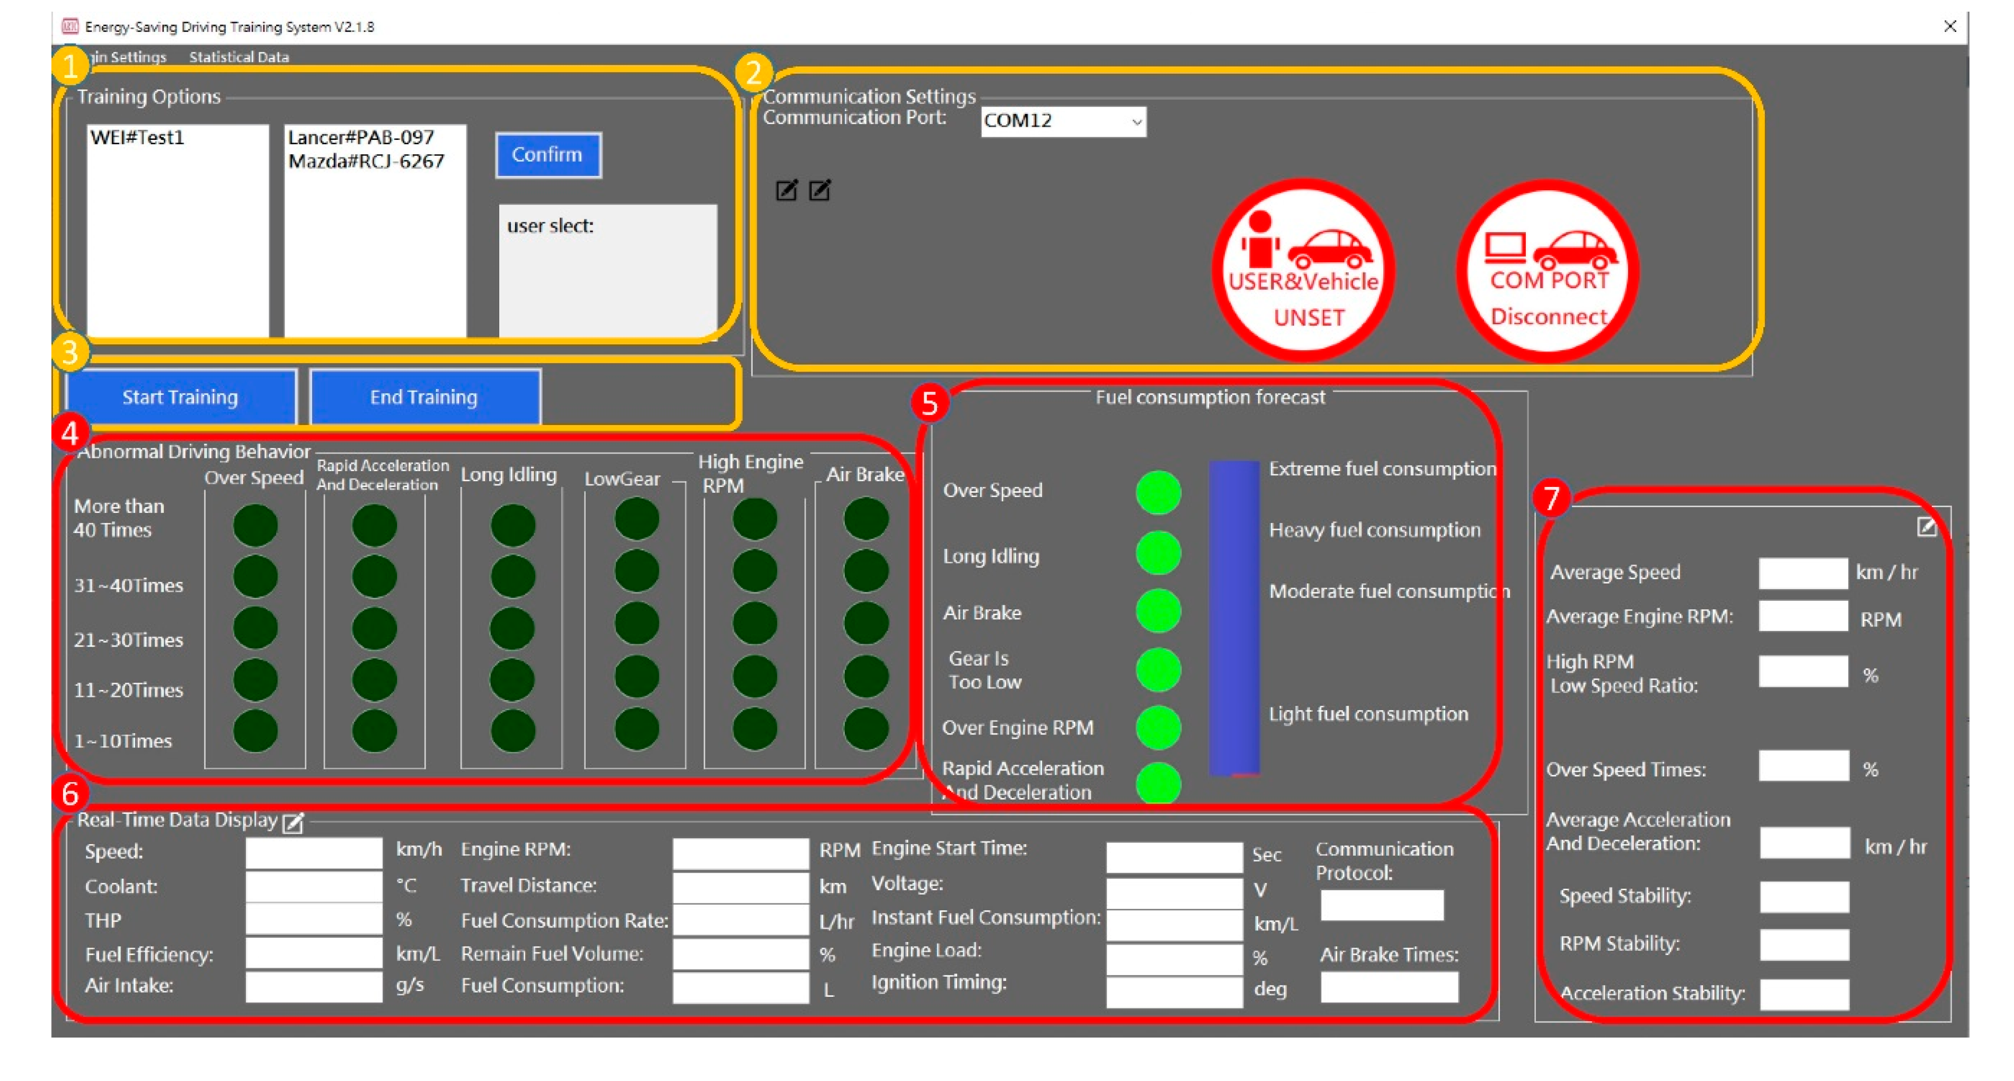The width and height of the screenshot is (2014, 1081).
Task: Click the COM PORT Disconnect status icon
Action: (x=1547, y=270)
